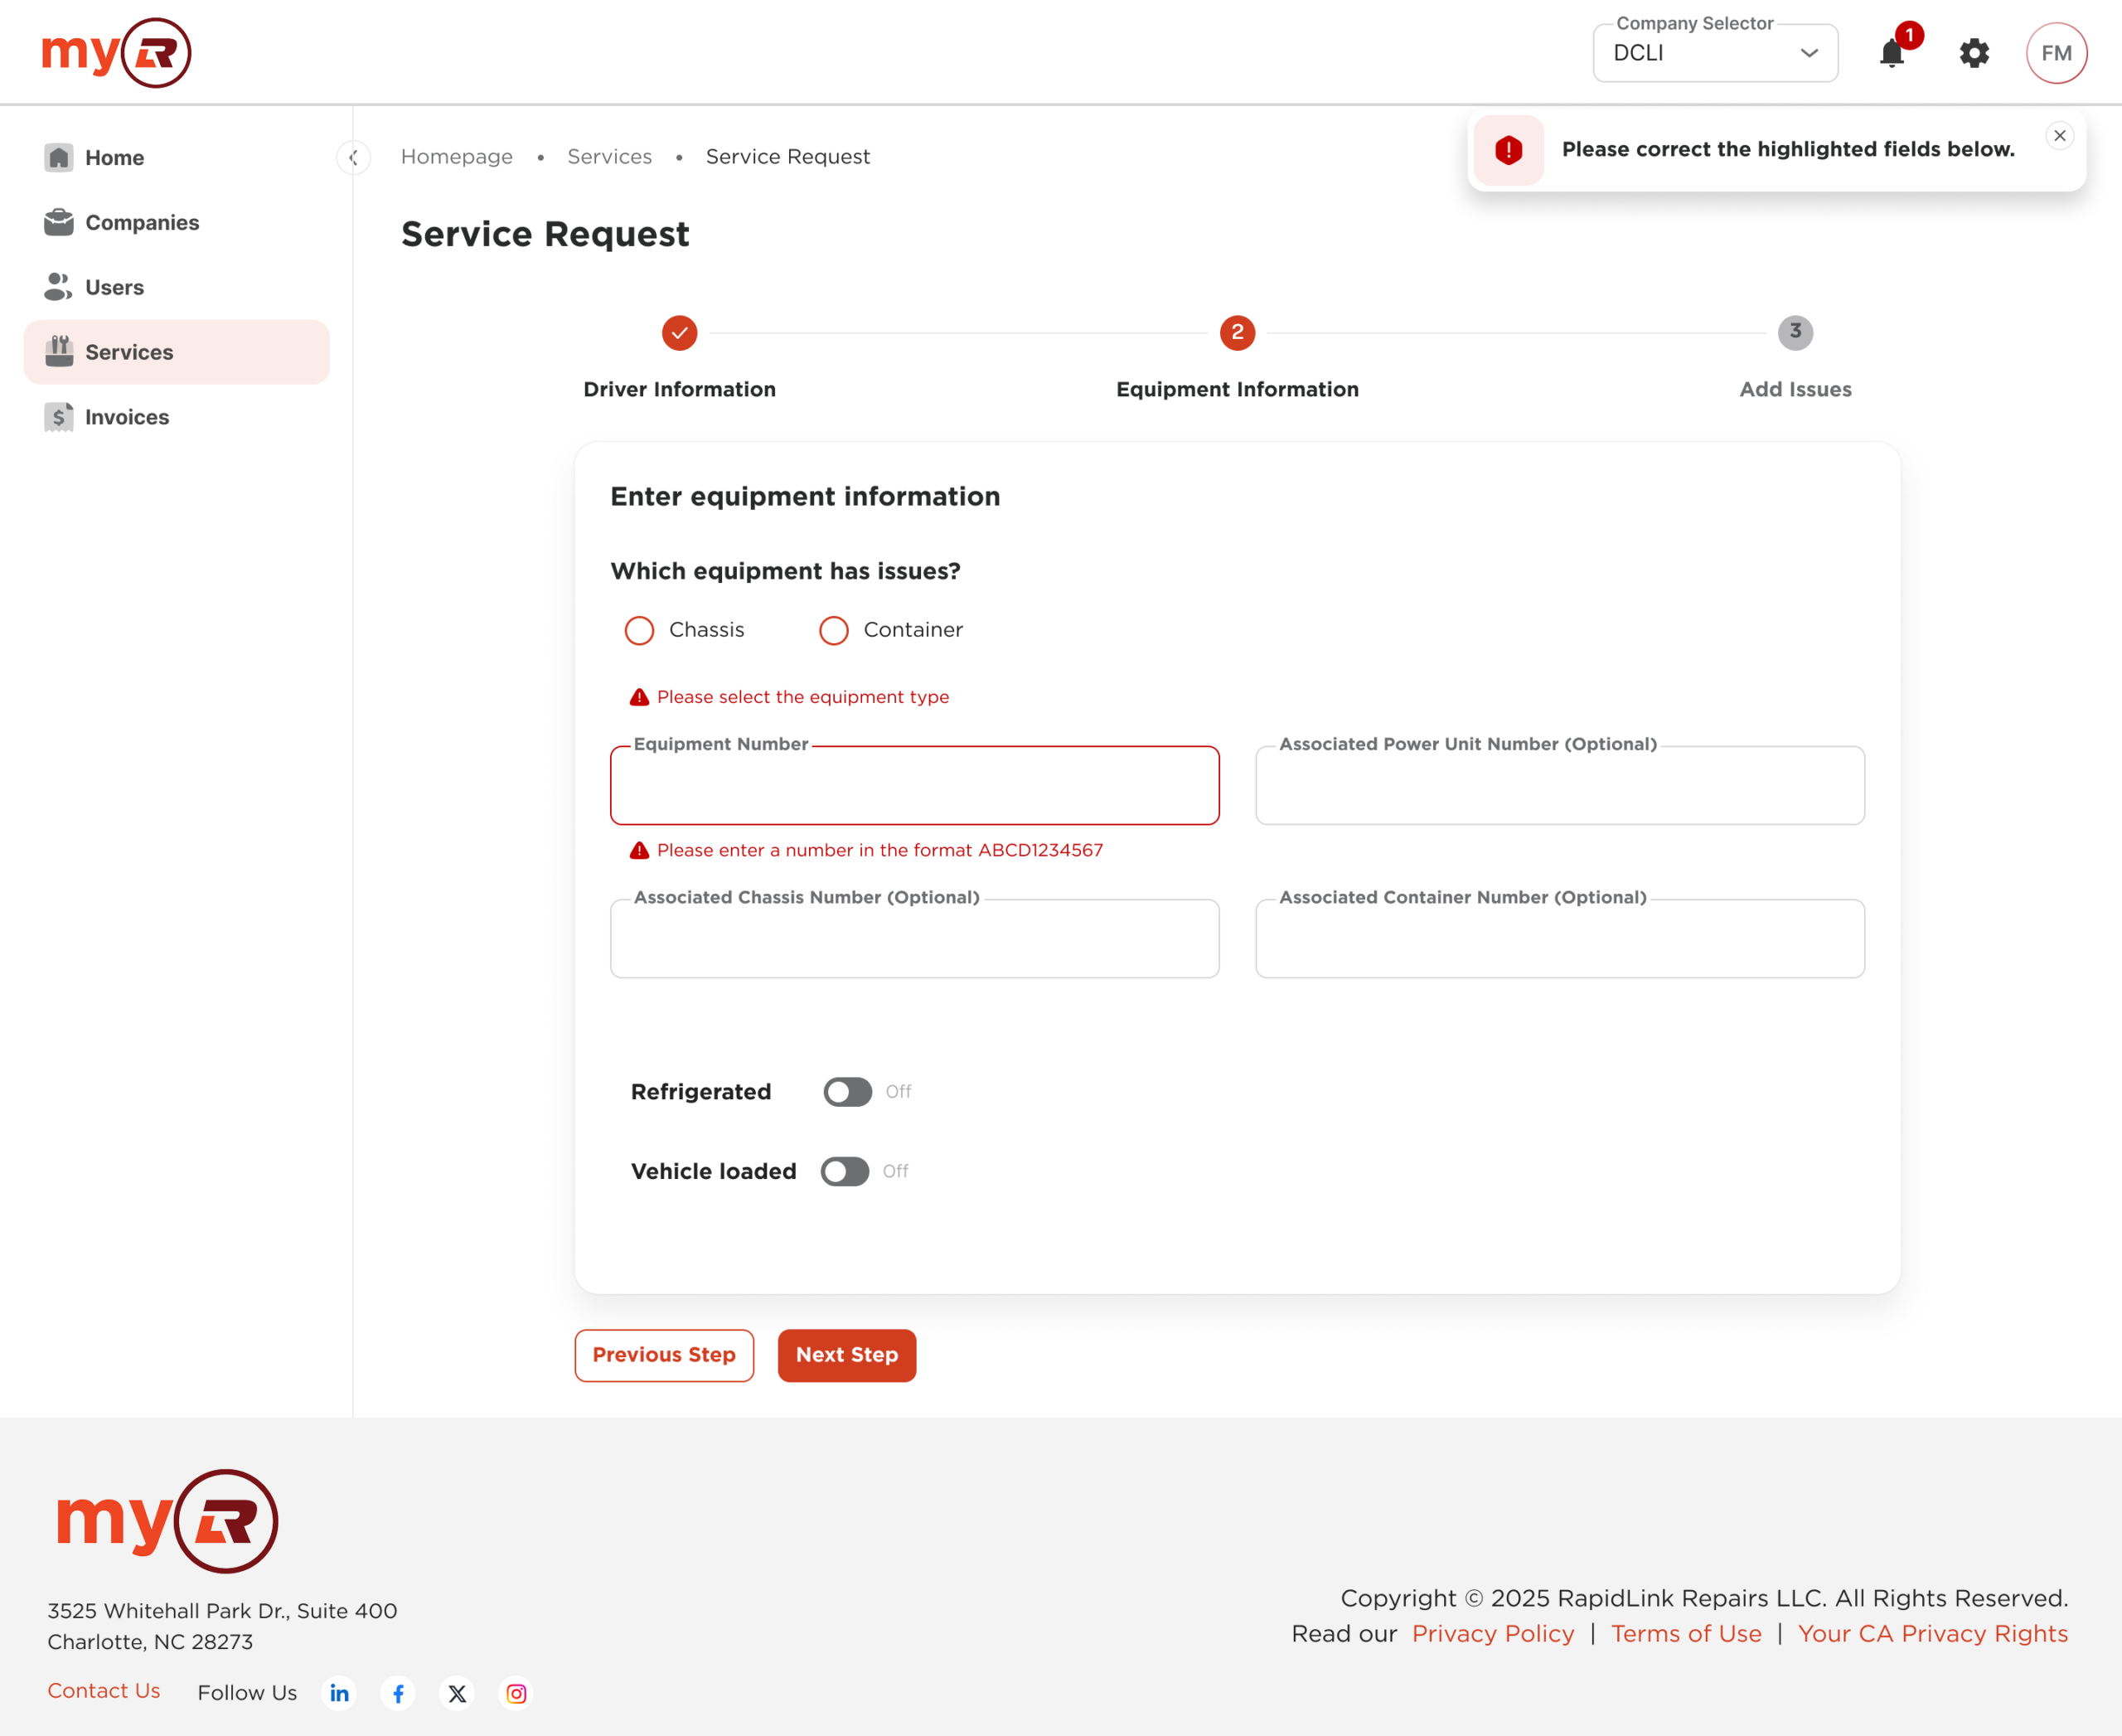Open the Privacy Policy link
2122x1736 pixels.
(x=1492, y=1633)
